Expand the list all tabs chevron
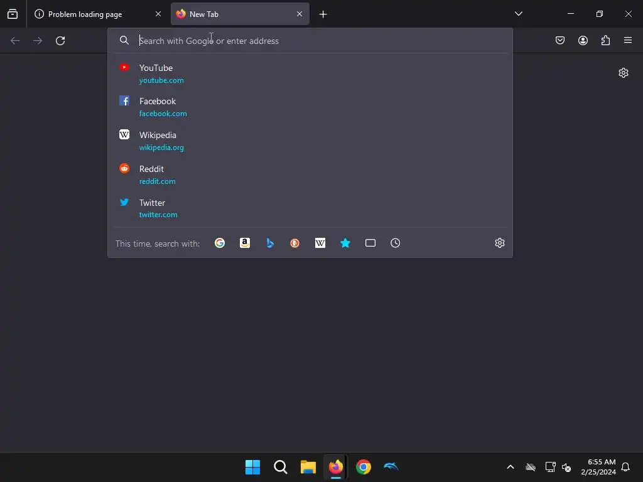The width and height of the screenshot is (643, 482). click(518, 14)
